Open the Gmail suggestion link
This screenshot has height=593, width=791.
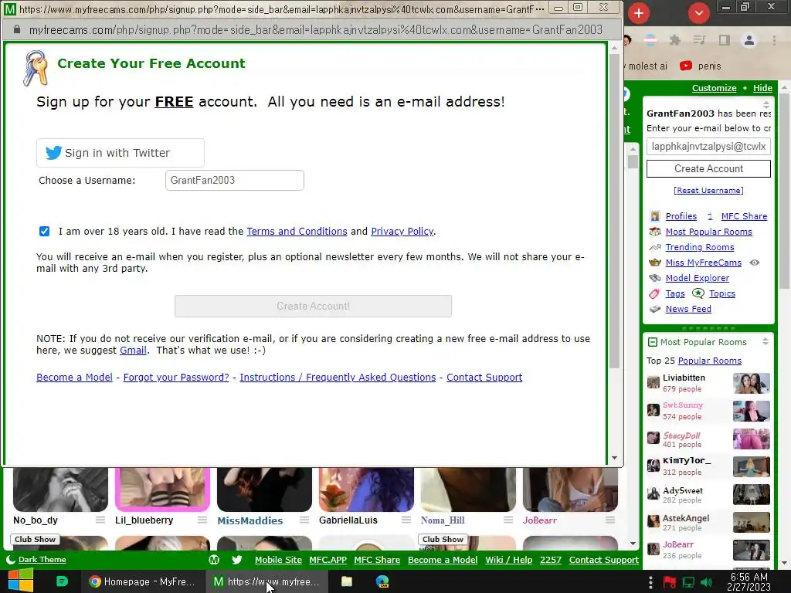tap(133, 350)
